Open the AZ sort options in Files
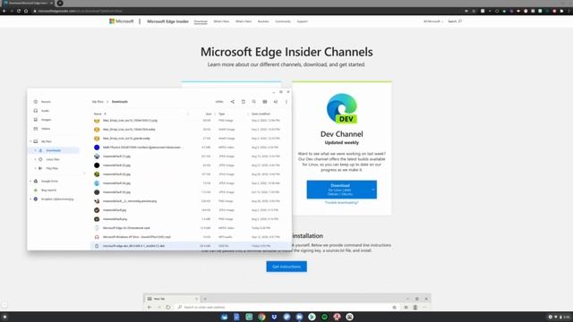The height and width of the screenshot is (322, 573). (x=276, y=102)
